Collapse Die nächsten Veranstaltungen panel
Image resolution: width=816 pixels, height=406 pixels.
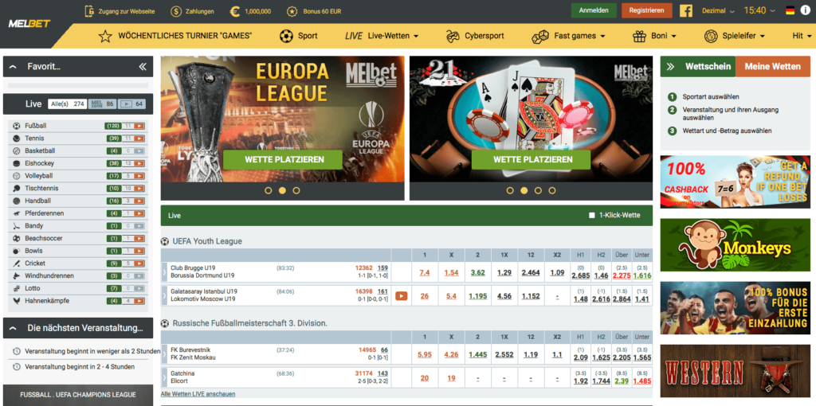(14, 328)
